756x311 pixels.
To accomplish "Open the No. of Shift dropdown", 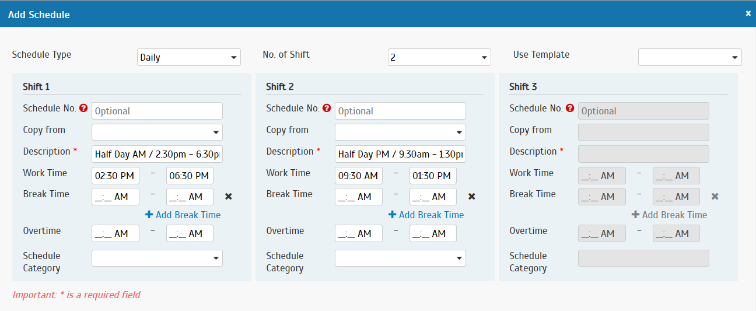I will (439, 57).
